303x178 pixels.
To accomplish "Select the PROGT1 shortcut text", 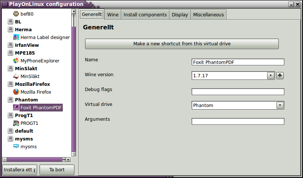I will point(30,123).
